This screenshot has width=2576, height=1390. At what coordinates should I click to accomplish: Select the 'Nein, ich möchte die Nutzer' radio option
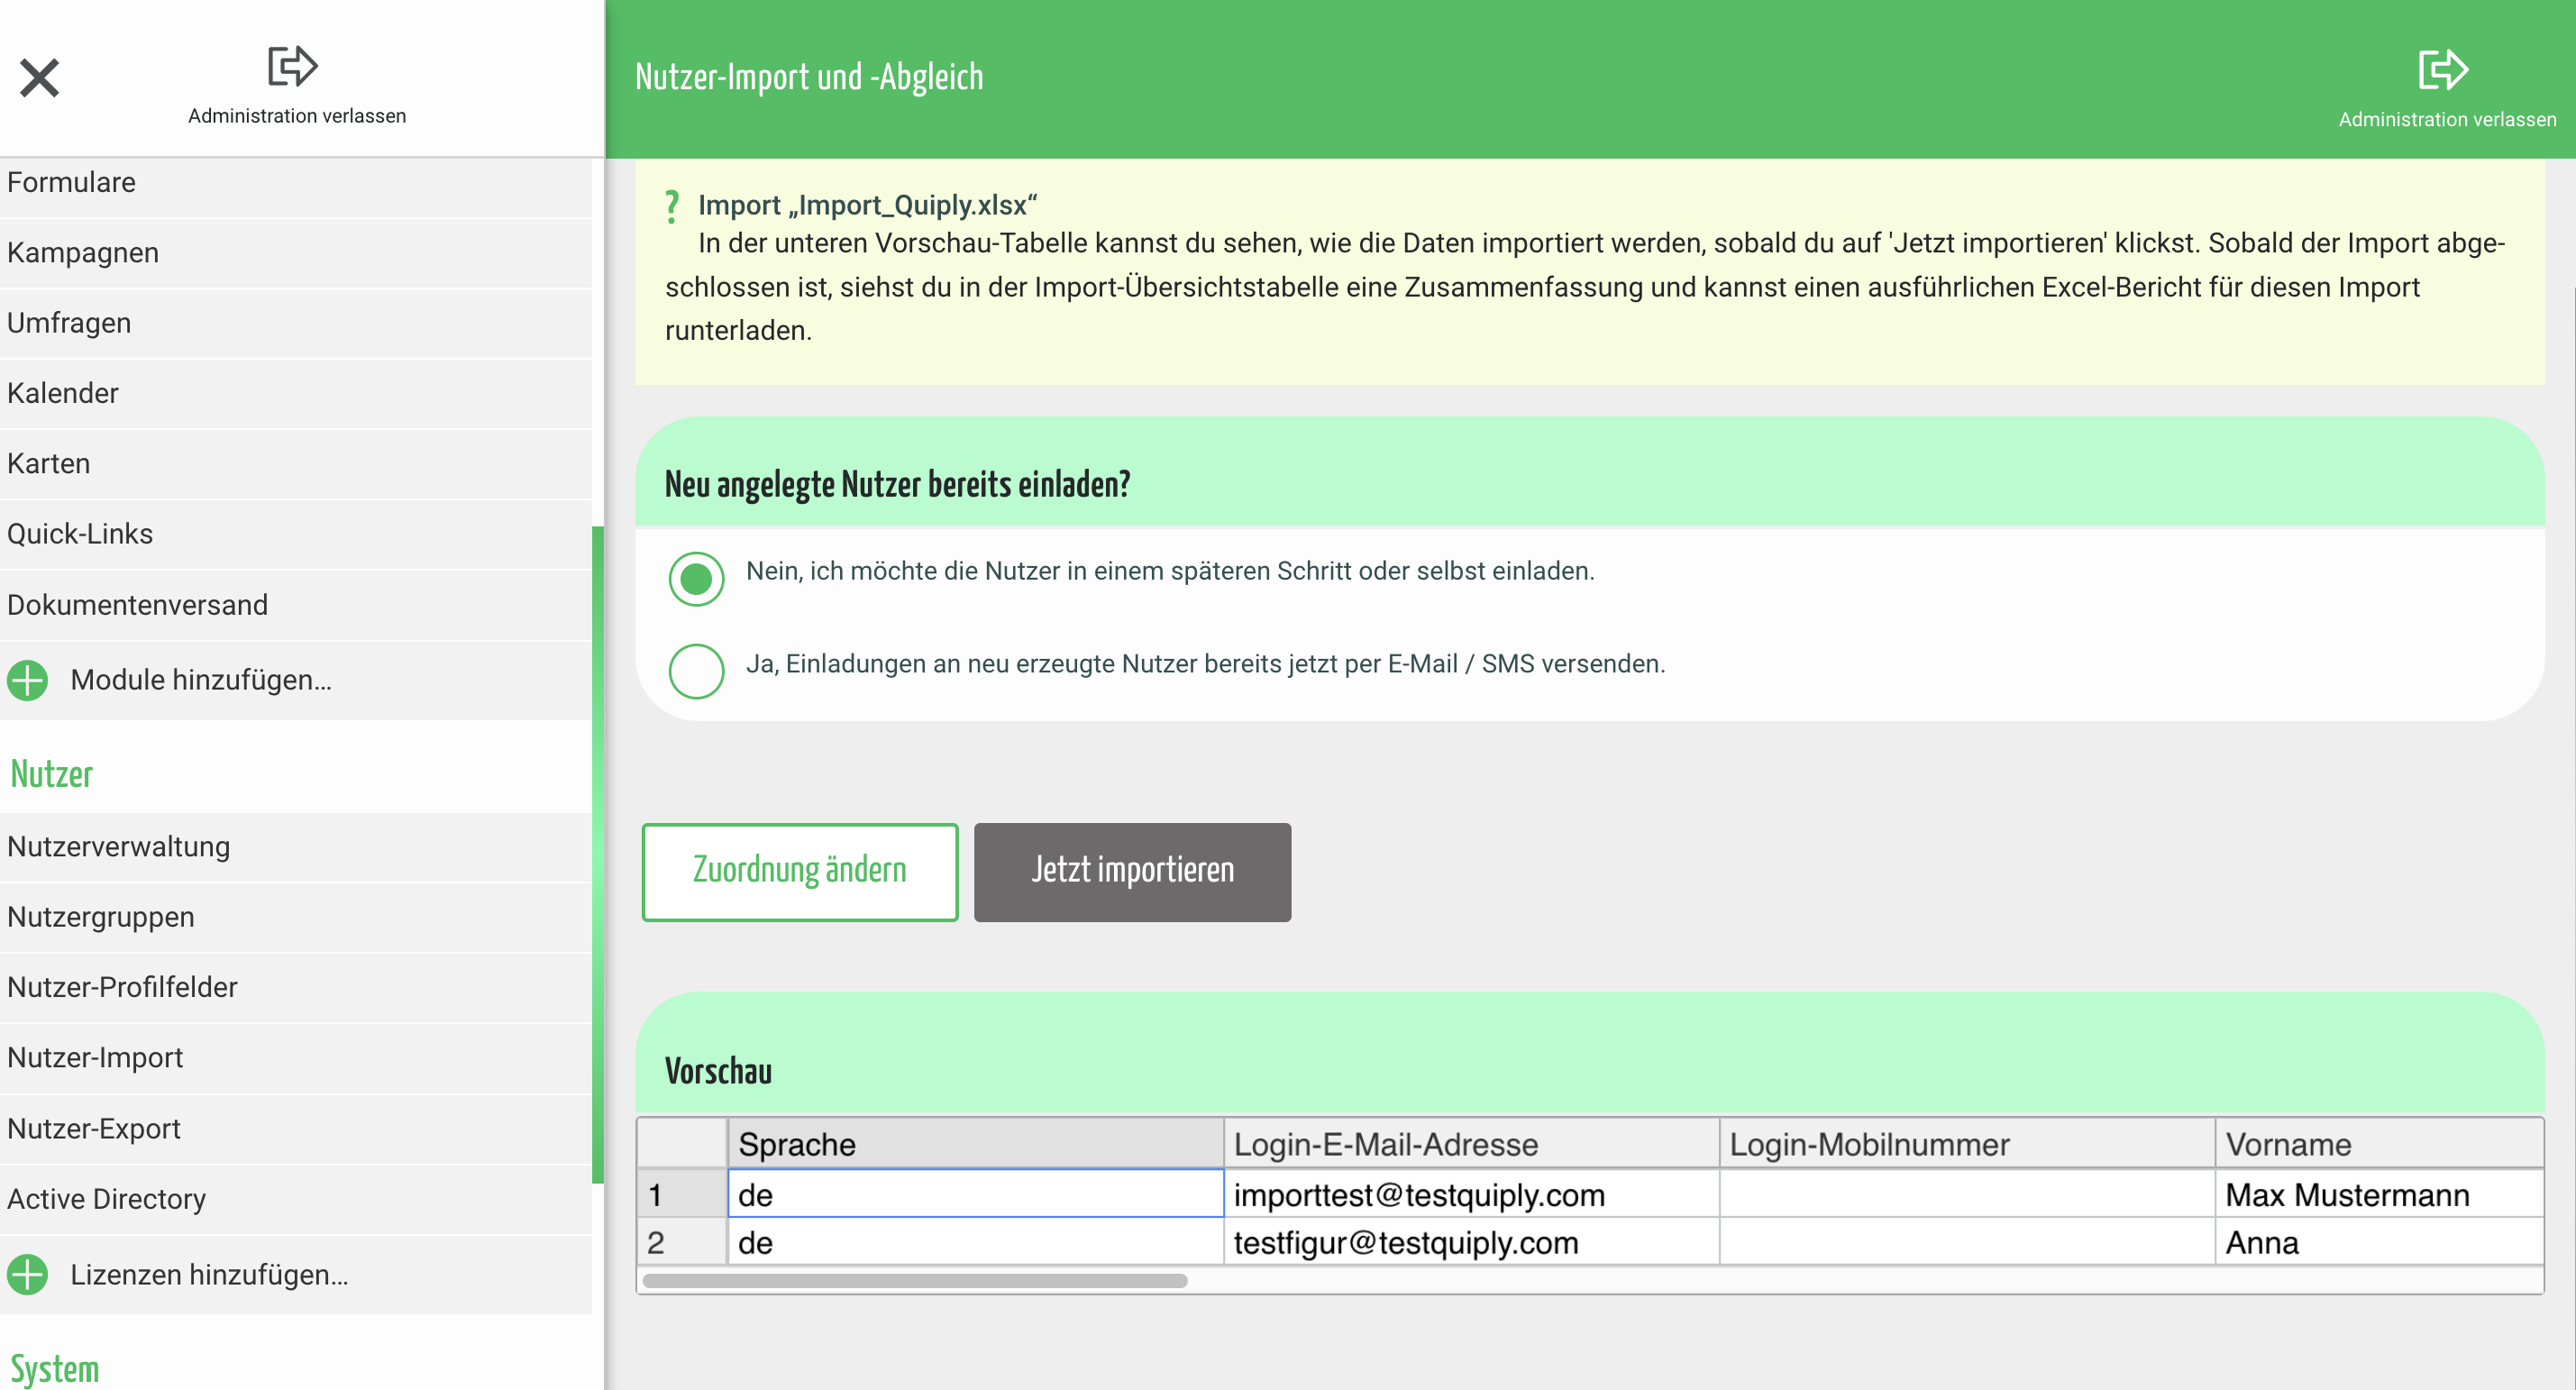coord(696,578)
